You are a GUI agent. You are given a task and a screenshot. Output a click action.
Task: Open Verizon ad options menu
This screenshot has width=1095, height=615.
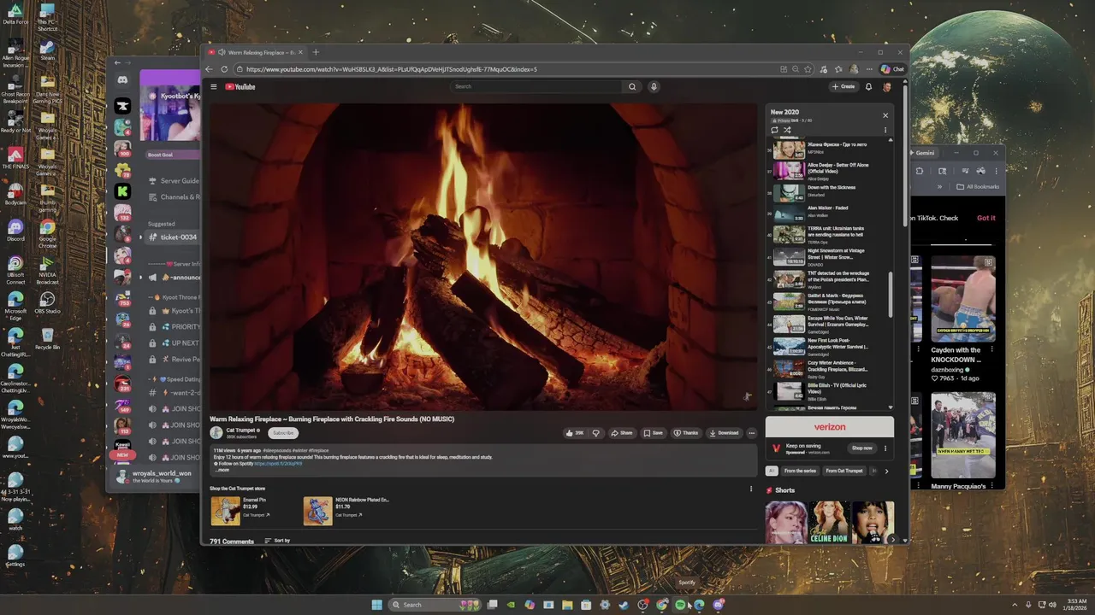(x=885, y=448)
